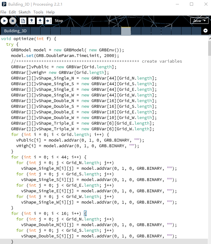Create a new sketch from toolbar

[23, 21]
